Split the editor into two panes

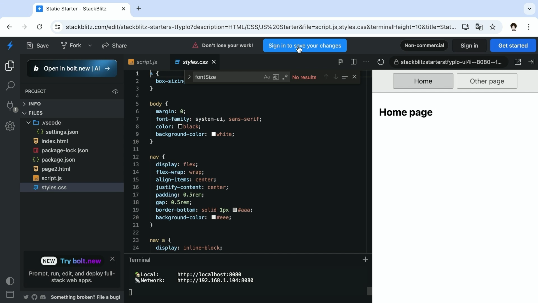(x=354, y=62)
